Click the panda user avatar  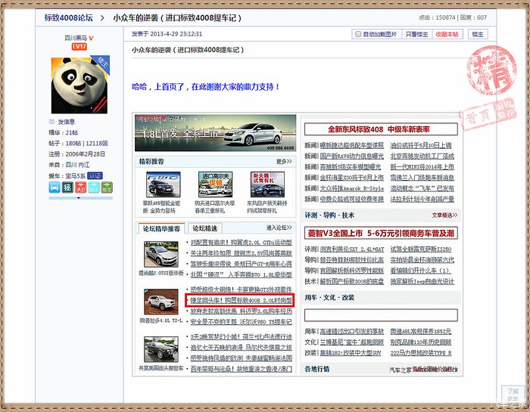click(x=79, y=83)
